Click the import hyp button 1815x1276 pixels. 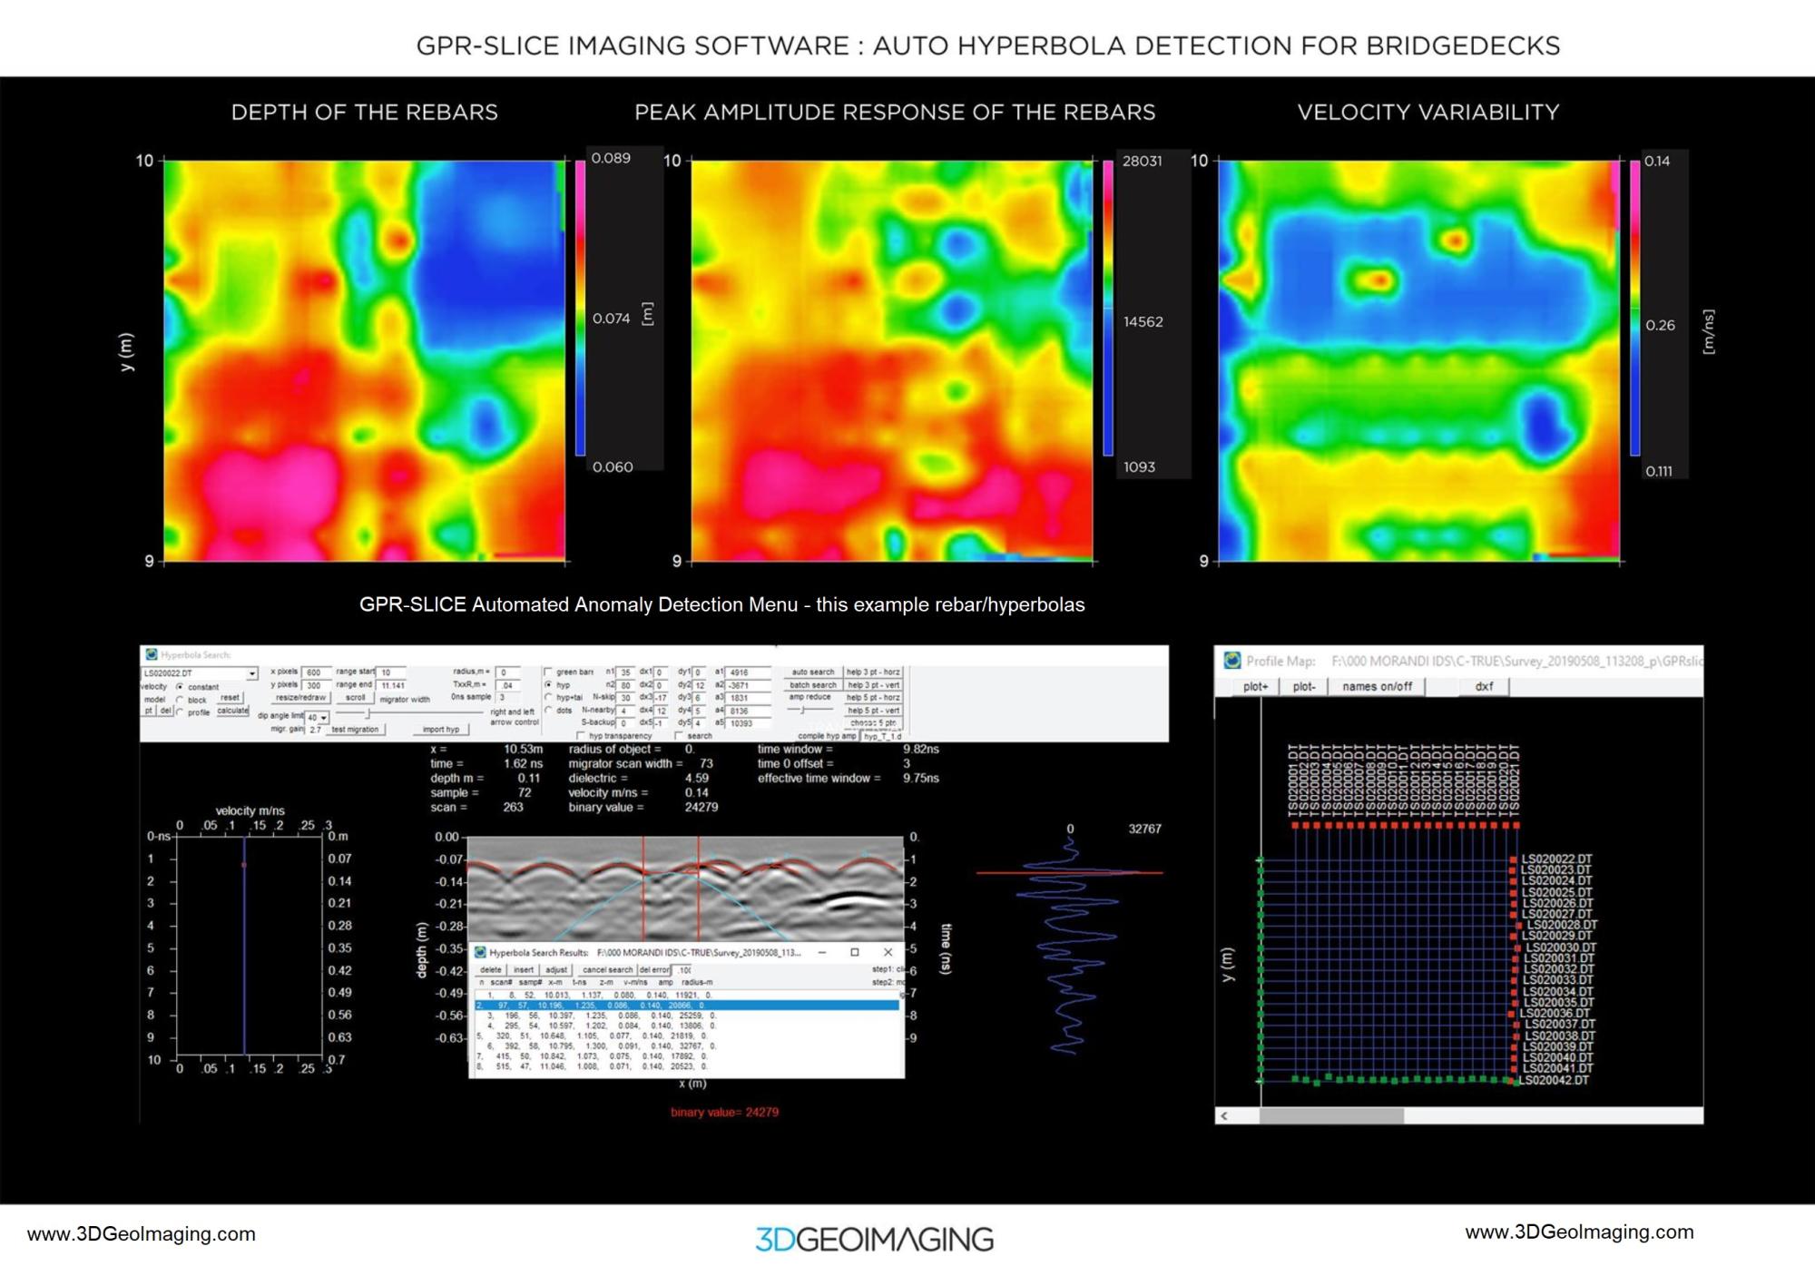(441, 730)
